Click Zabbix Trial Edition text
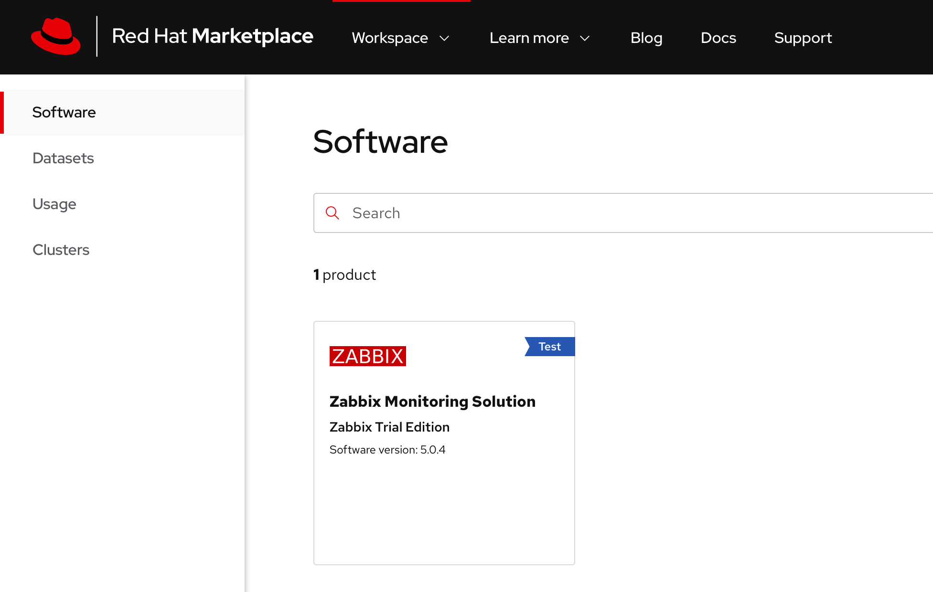The height and width of the screenshot is (592, 933). (x=389, y=427)
